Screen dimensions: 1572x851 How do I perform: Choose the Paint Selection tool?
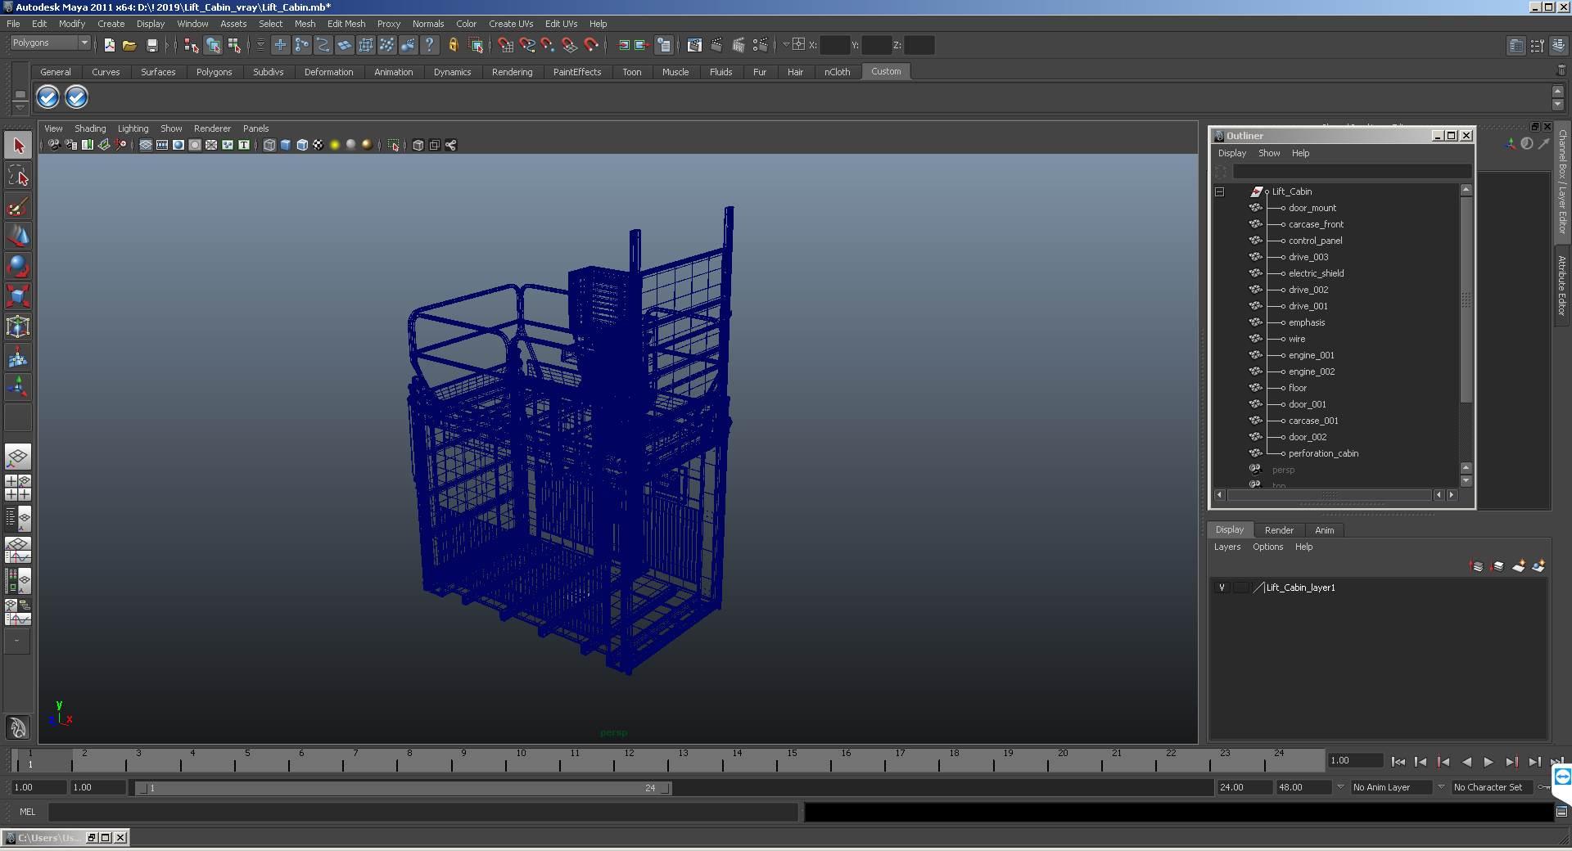point(18,206)
